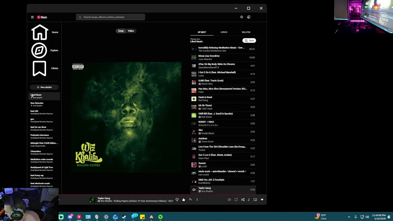Open the sticky notes taskbar icon
Screen dimensions: 393x221
pyautogui.click(x=142, y=217)
